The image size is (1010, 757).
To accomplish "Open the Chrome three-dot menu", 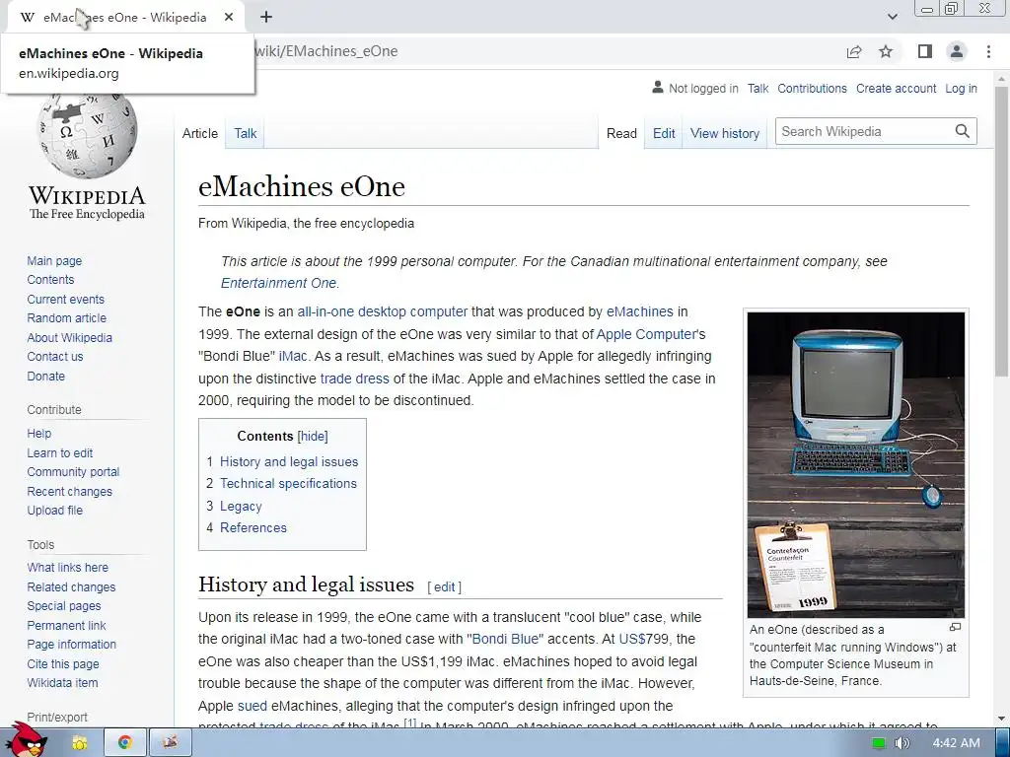I will point(988,51).
